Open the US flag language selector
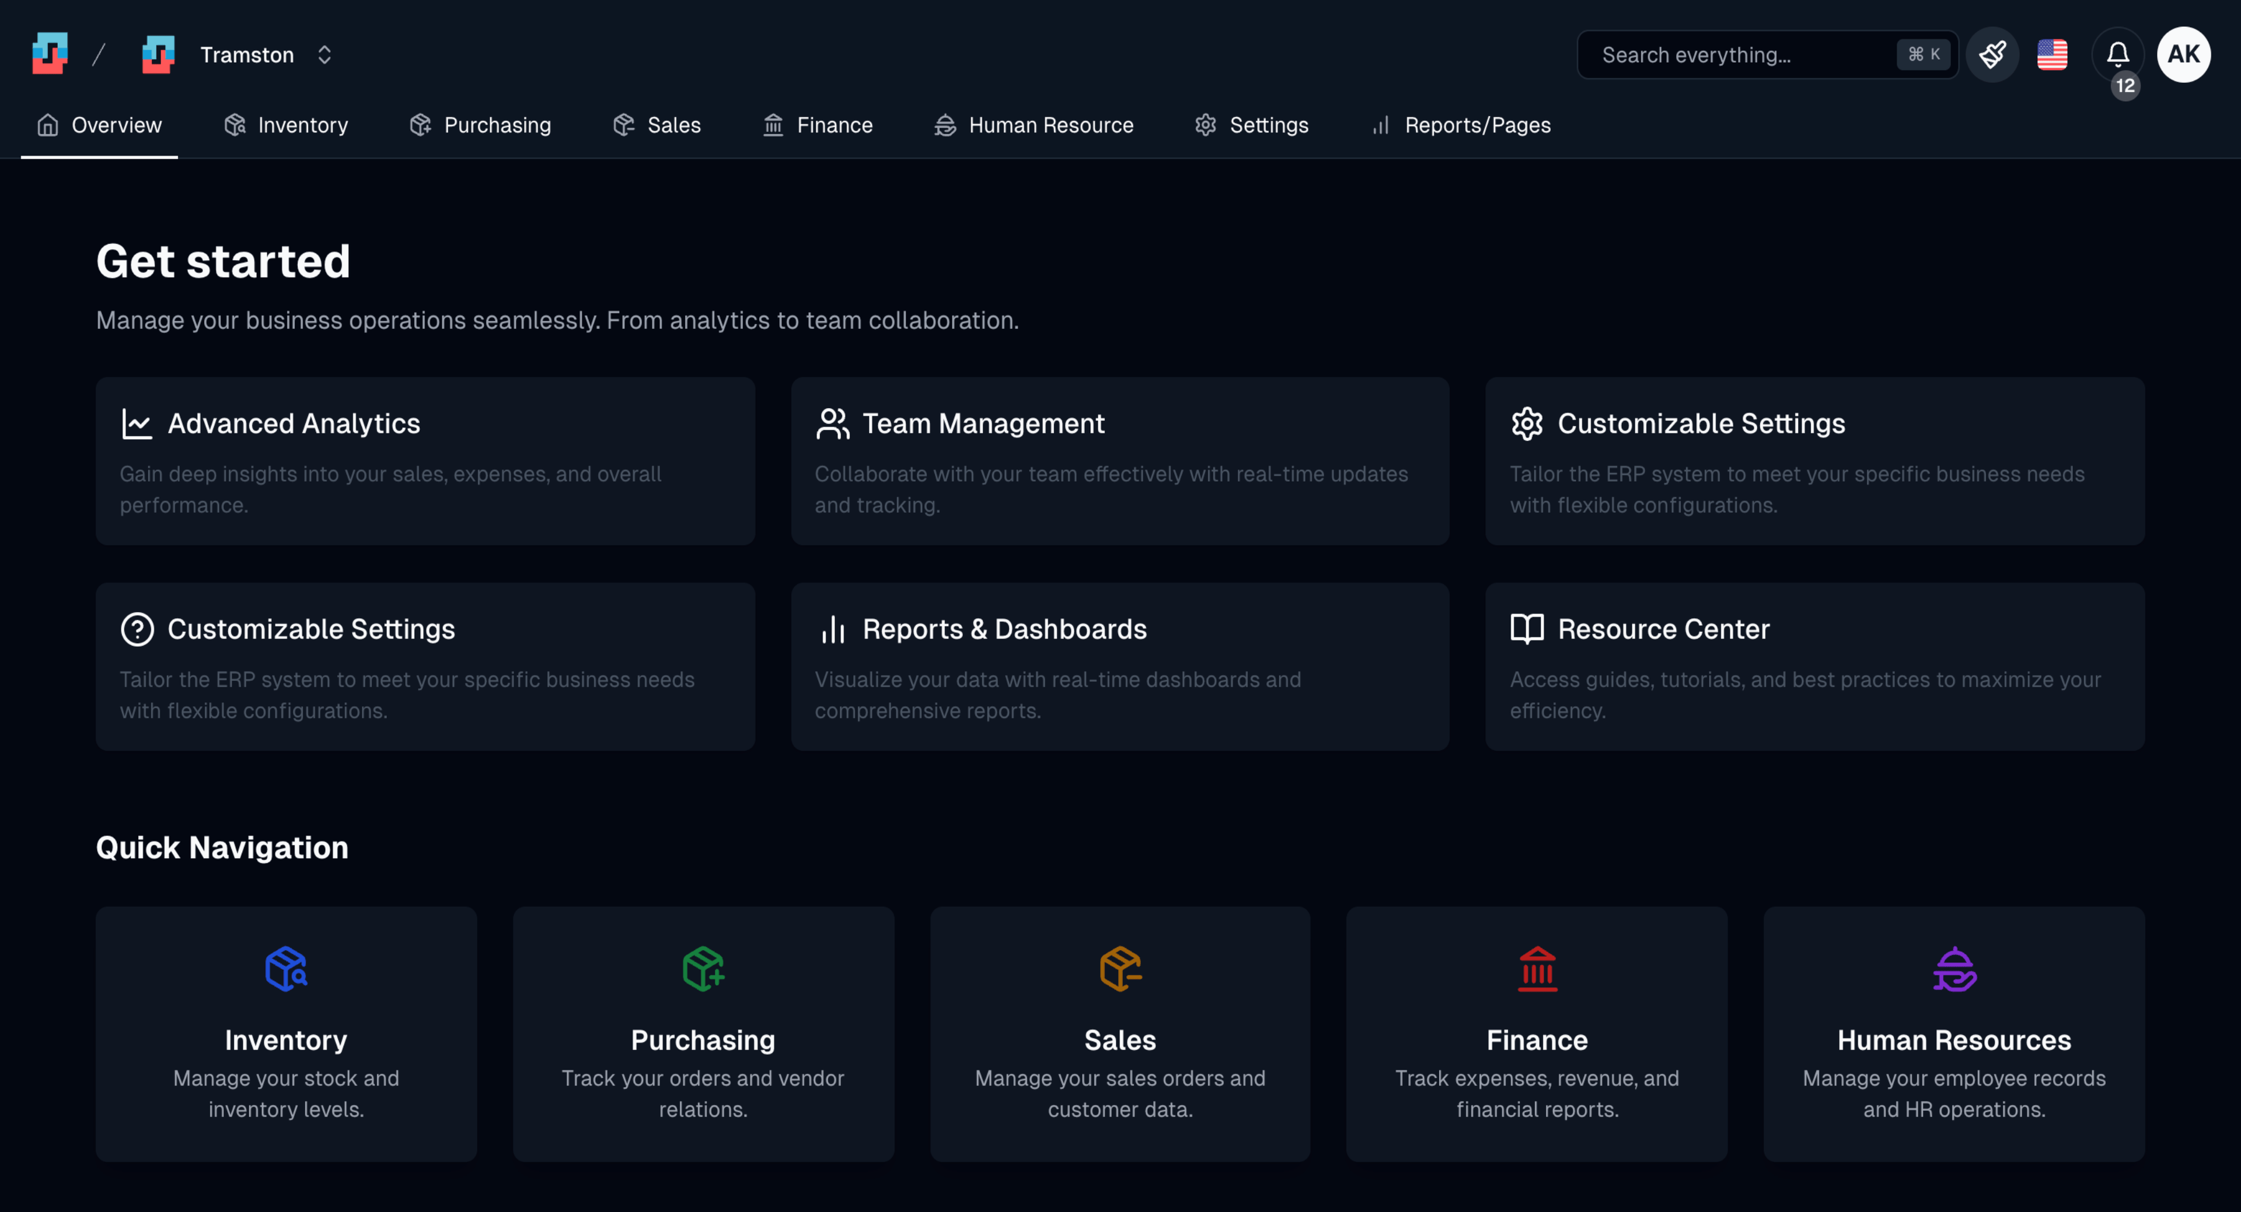 pos(2052,55)
